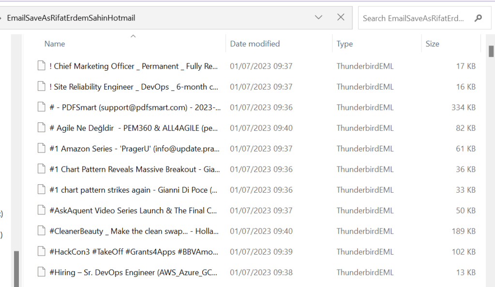
Task: Click ThunderbirdEML type in AskAquent row
Action: tap(365, 211)
